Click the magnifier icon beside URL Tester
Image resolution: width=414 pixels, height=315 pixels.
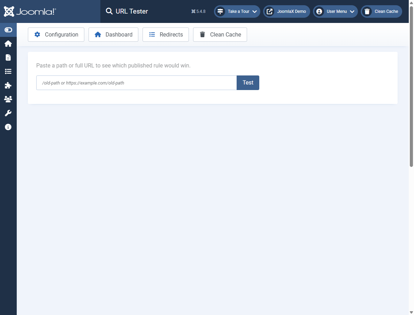pyautogui.click(x=109, y=11)
